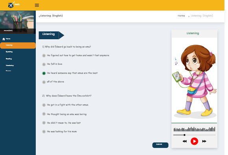Image resolution: width=228 pixels, height=155 pixels.
Task: Open Reading in the sidebar
Action: 9,59
